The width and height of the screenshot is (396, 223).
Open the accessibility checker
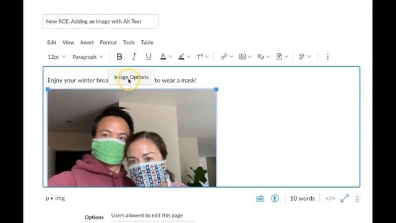click(x=275, y=198)
